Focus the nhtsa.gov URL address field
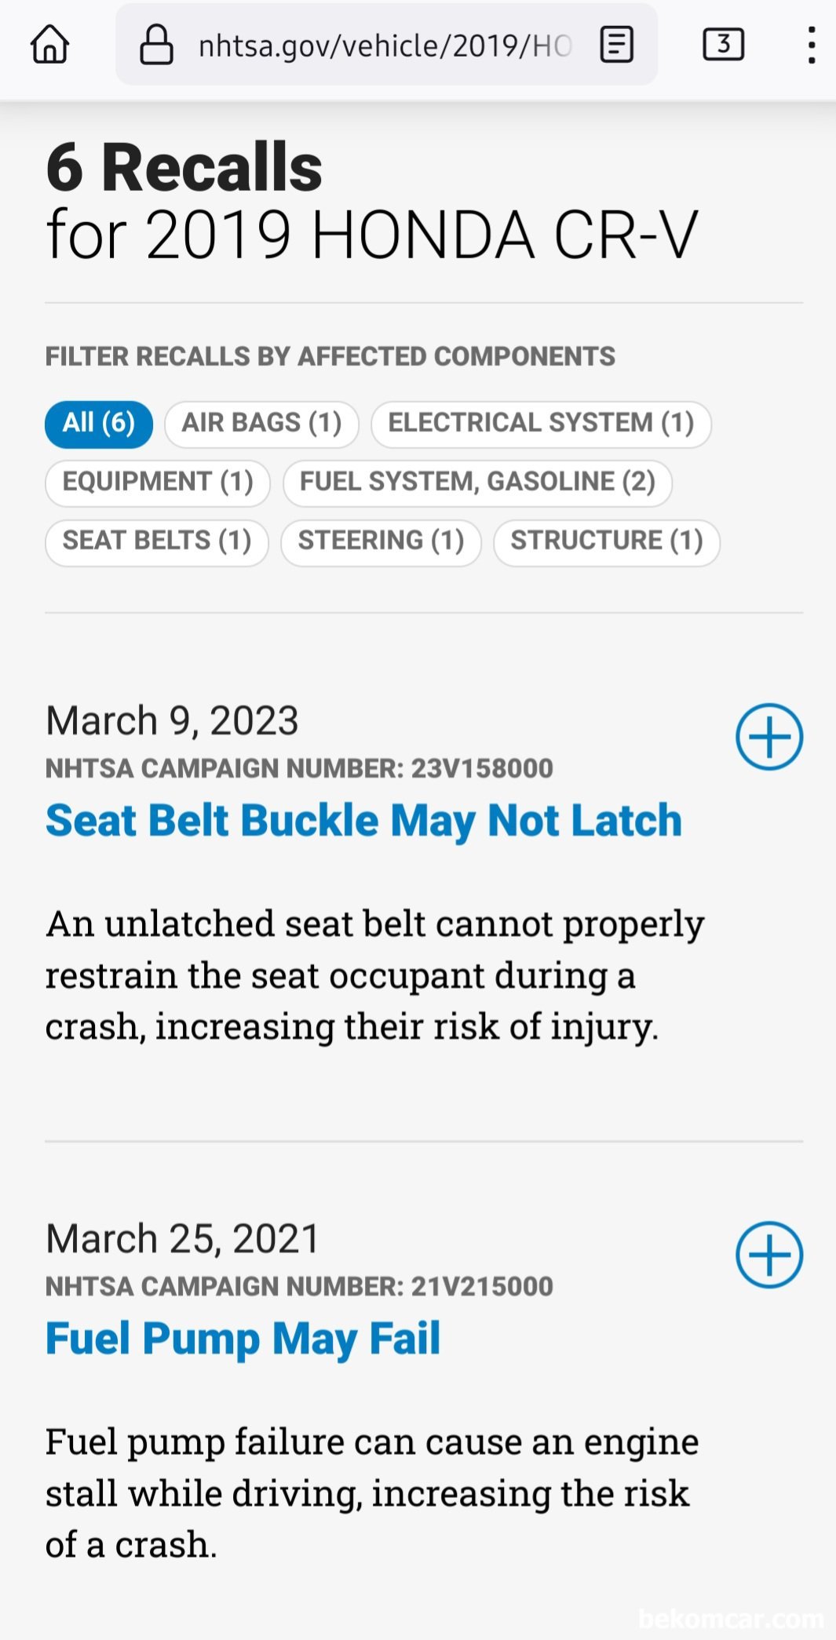 385,46
